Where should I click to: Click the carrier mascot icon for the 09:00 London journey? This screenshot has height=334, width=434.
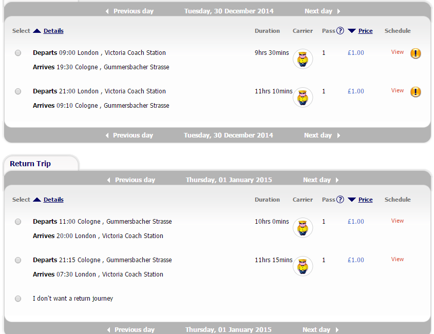(x=303, y=58)
